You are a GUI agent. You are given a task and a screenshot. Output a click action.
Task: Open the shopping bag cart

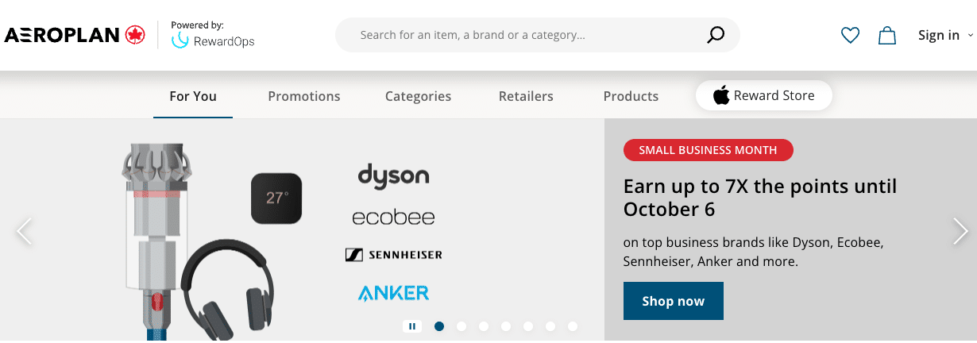click(x=886, y=35)
